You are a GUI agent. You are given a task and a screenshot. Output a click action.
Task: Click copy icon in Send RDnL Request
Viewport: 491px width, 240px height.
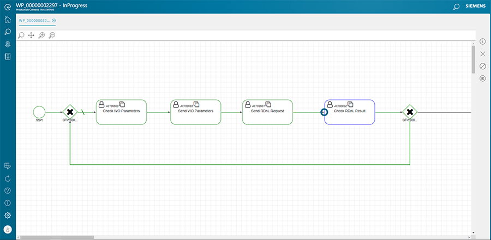click(x=268, y=104)
